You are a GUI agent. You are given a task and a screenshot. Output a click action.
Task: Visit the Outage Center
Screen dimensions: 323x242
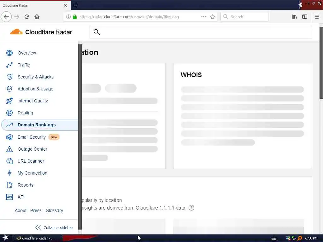(x=32, y=149)
